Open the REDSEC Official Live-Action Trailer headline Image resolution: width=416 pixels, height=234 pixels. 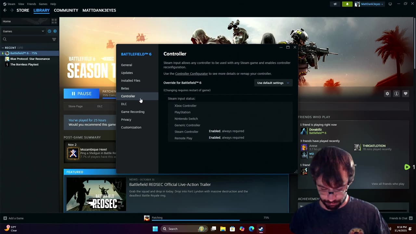point(170,185)
